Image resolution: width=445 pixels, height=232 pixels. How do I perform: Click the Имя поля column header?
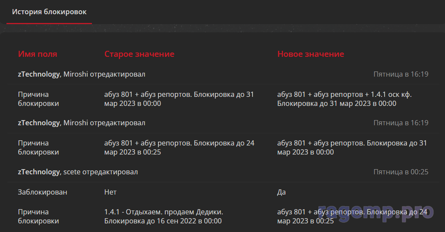point(38,54)
